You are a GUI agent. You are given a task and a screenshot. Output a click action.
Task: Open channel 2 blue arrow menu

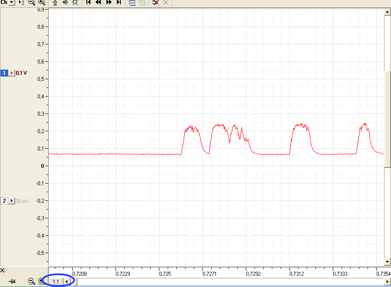(x=11, y=200)
